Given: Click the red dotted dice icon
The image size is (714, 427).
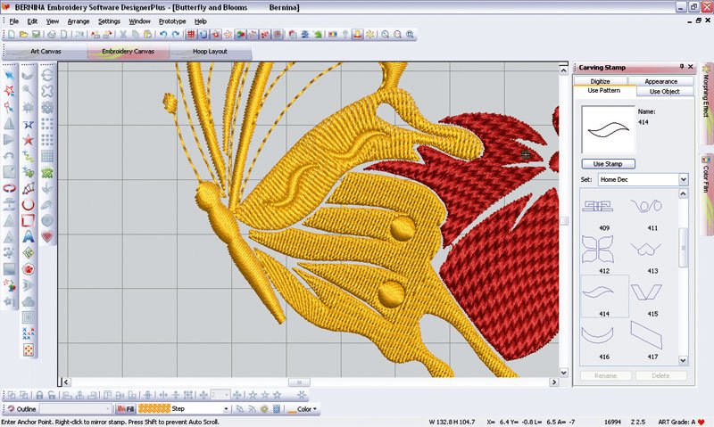Looking at the screenshot, I should [x=29, y=349].
